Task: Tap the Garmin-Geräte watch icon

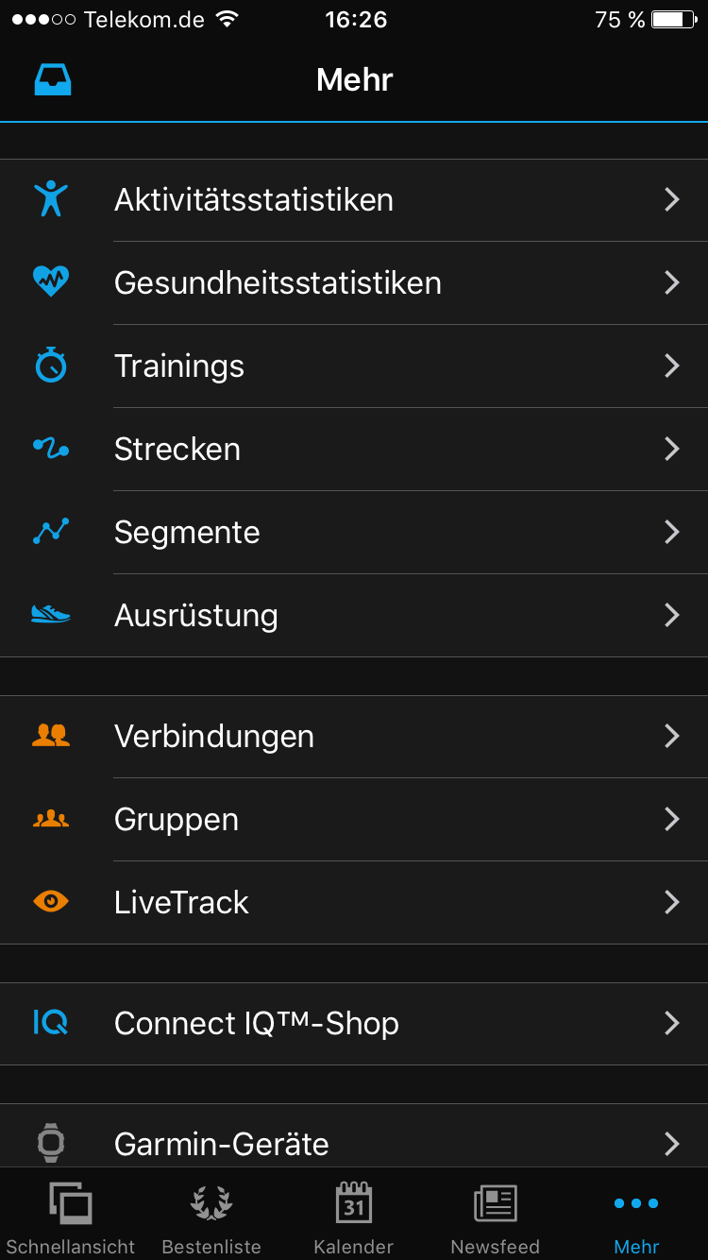Action: 51,1143
